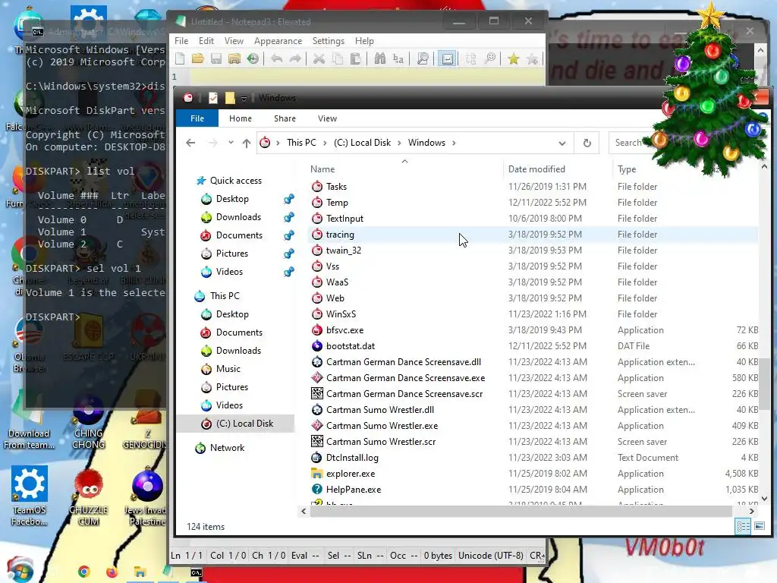Click the Replace icon in Notepad3 toolbar
Viewport: 777px width, 583px height.
(398, 59)
